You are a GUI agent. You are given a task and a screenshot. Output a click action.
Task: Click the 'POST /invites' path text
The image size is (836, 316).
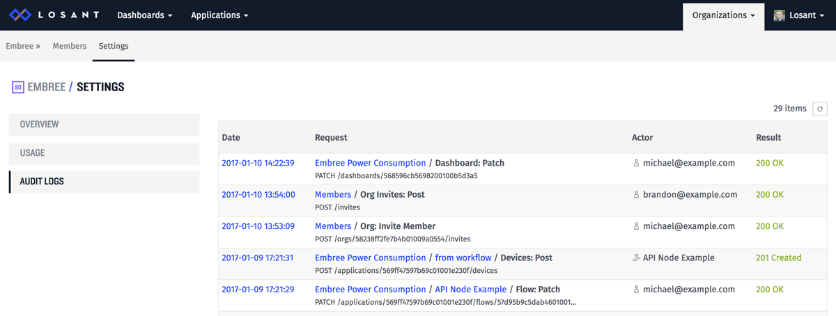point(338,207)
